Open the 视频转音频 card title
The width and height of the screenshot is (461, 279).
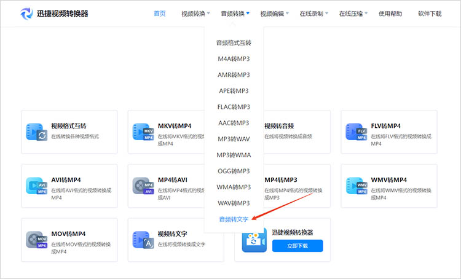pyautogui.click(x=279, y=126)
